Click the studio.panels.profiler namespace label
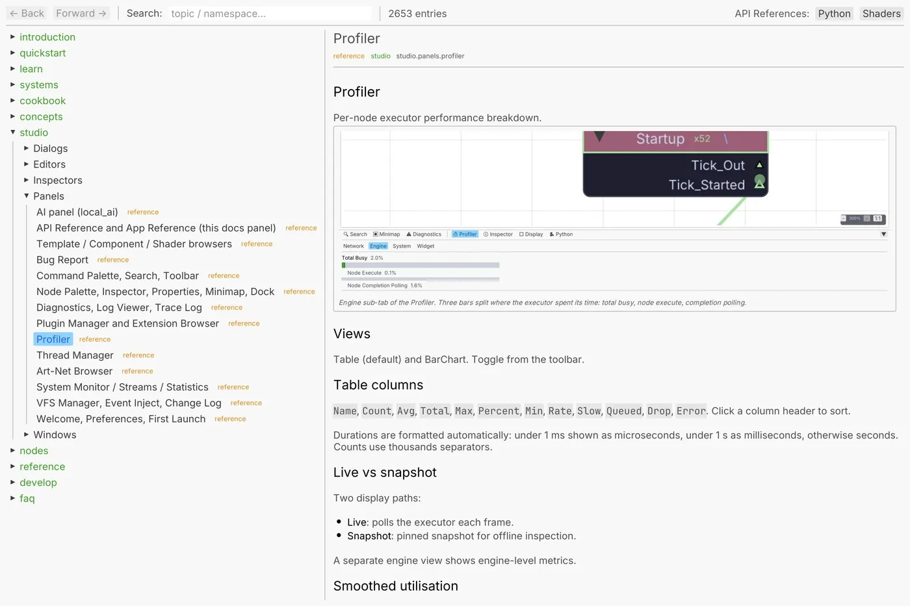The height and width of the screenshot is (606, 910). coord(430,56)
